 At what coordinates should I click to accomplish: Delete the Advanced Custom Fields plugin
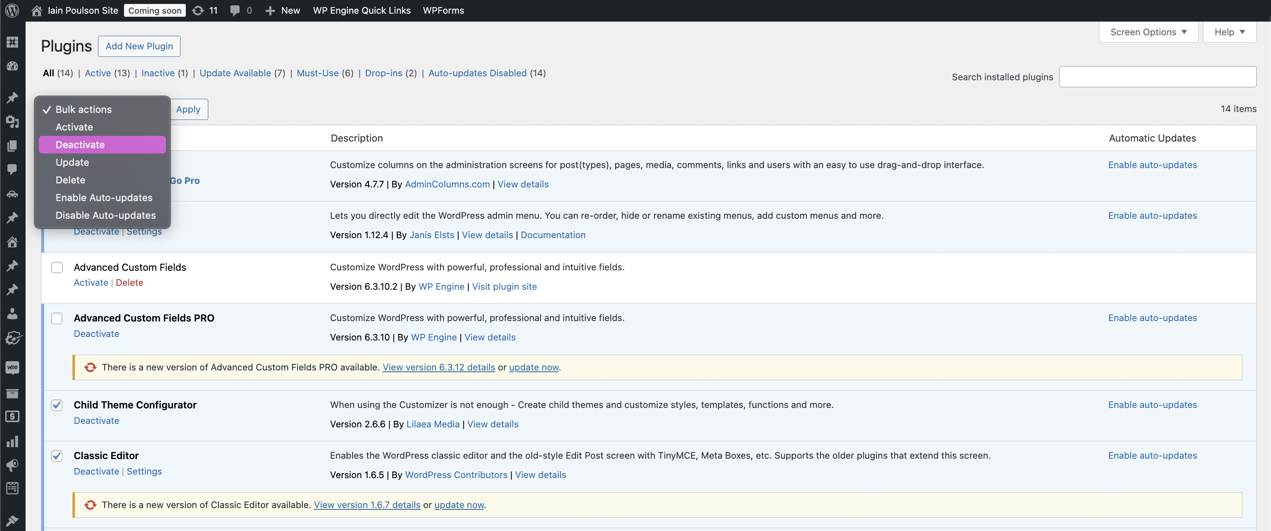[129, 283]
